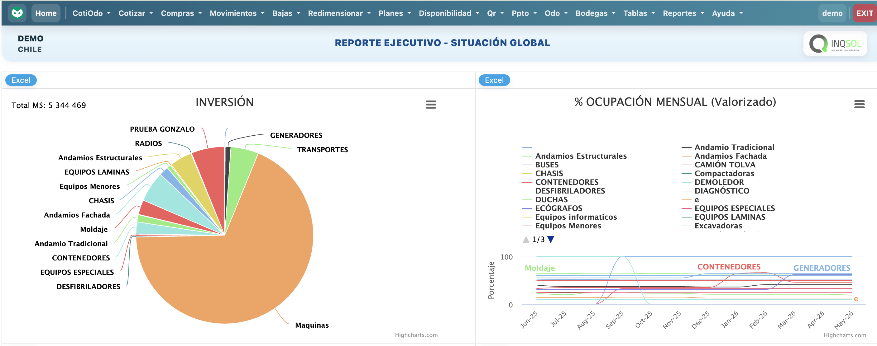Image resolution: width=877 pixels, height=346 pixels.
Task: Export INVERSIÓN chart with Excel button
Action: [x=21, y=80]
